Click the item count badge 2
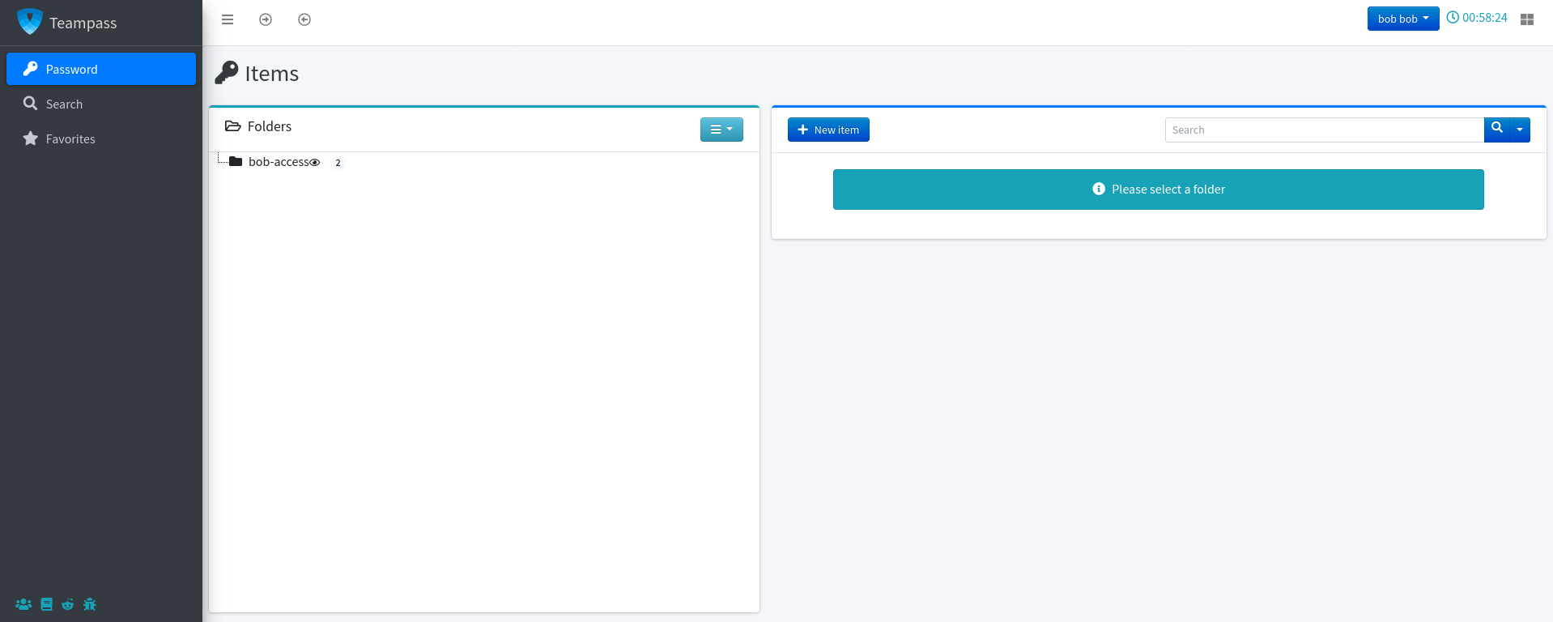 [338, 163]
